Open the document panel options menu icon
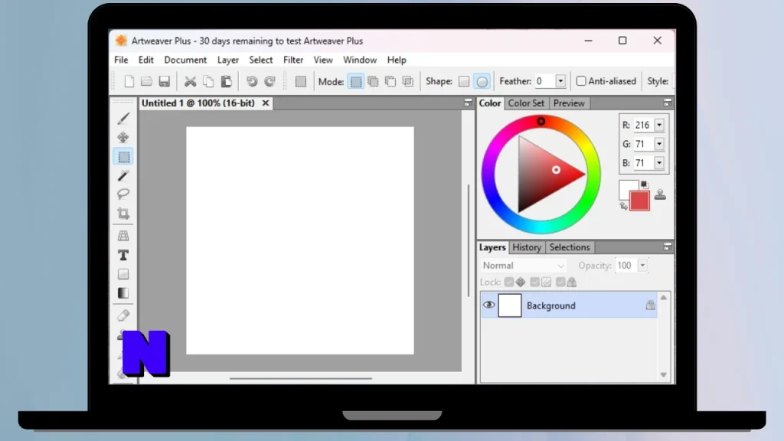Screen dimensions: 784x441 (468, 103)
